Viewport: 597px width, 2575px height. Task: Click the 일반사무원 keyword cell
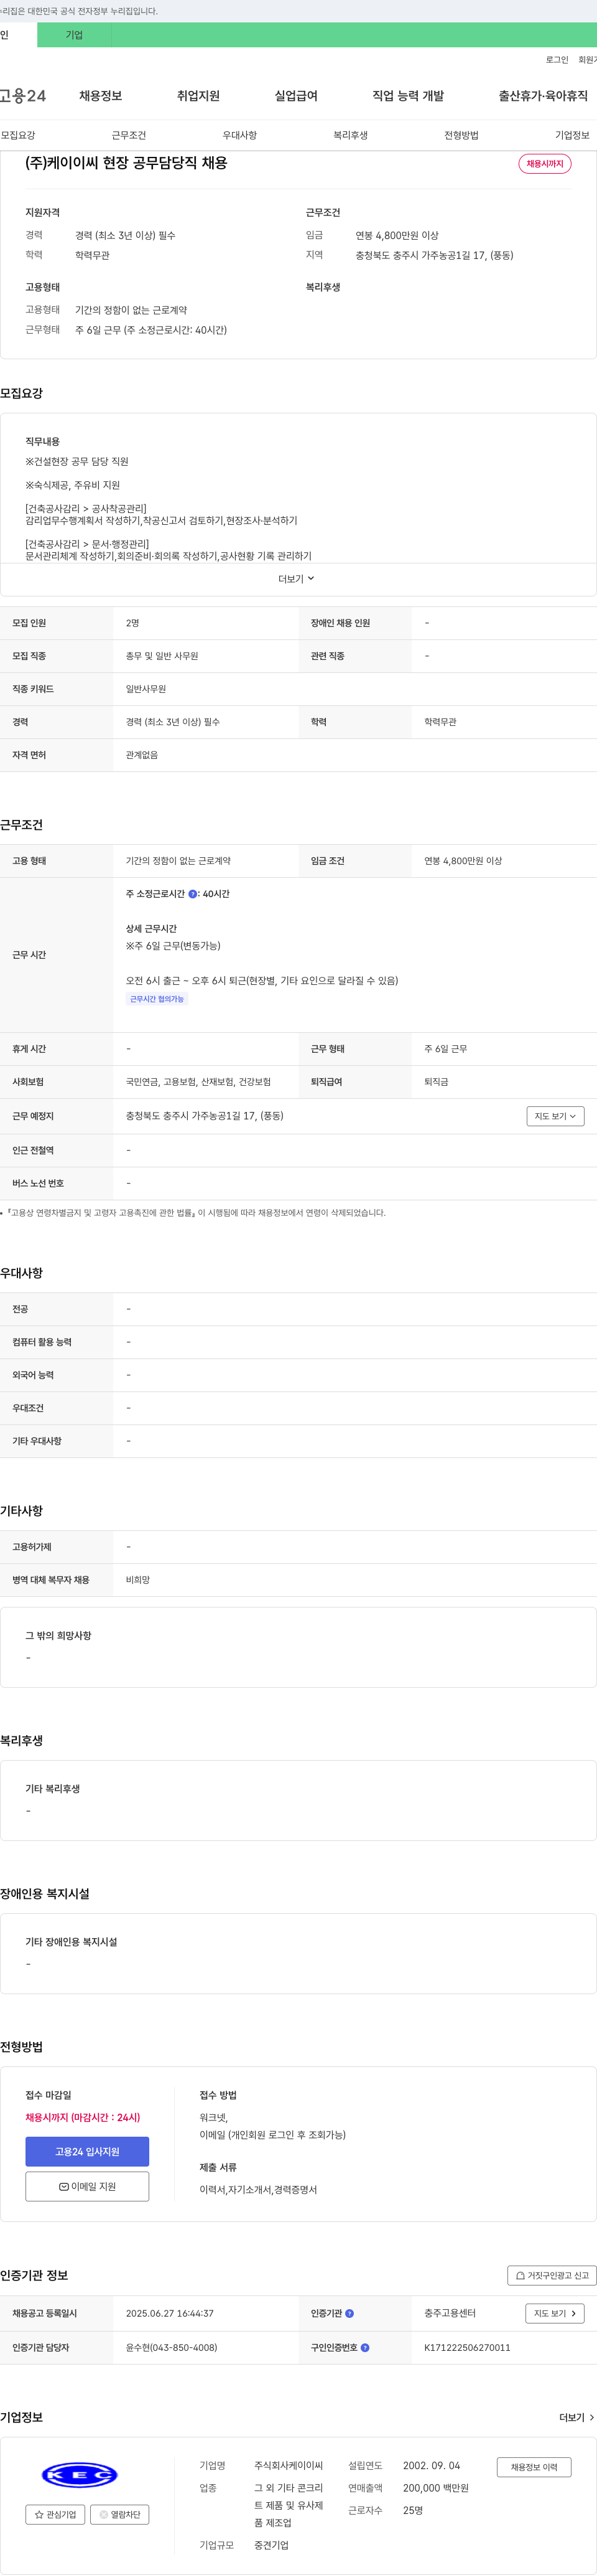click(x=146, y=689)
